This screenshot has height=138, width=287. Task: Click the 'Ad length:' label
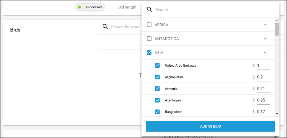coord(128,7)
